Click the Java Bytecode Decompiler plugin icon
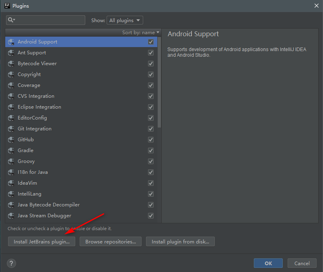This screenshot has height=272, width=323. [x=11, y=205]
